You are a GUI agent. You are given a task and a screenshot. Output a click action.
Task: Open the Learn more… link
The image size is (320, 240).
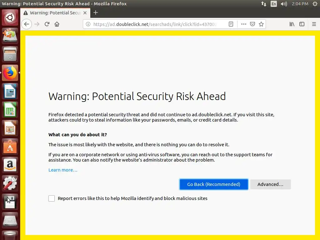63,170
